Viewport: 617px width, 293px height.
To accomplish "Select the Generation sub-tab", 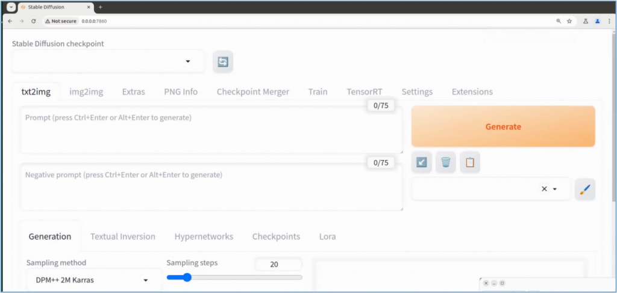I will (50, 236).
